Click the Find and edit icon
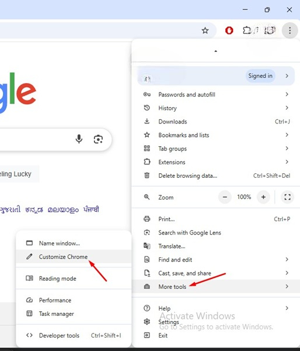The width and height of the screenshot is (300, 351). 146,259
